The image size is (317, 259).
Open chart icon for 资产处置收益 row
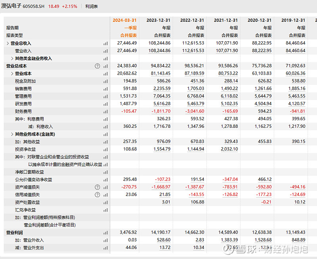coord(105,203)
